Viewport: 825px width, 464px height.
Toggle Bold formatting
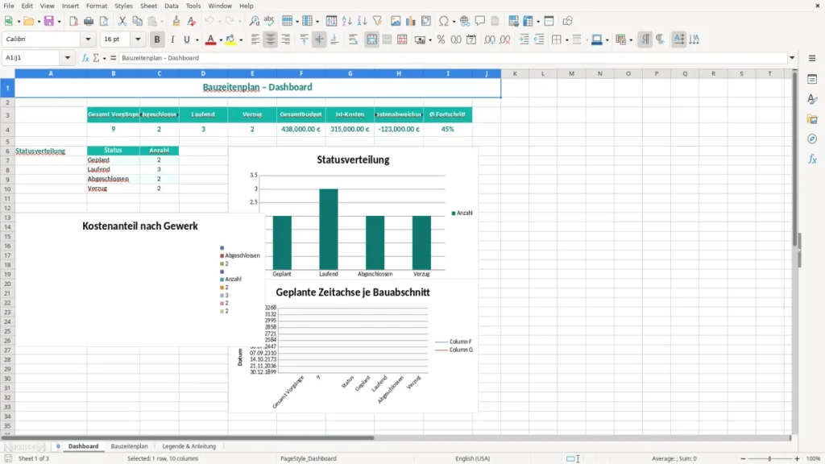[x=157, y=39]
